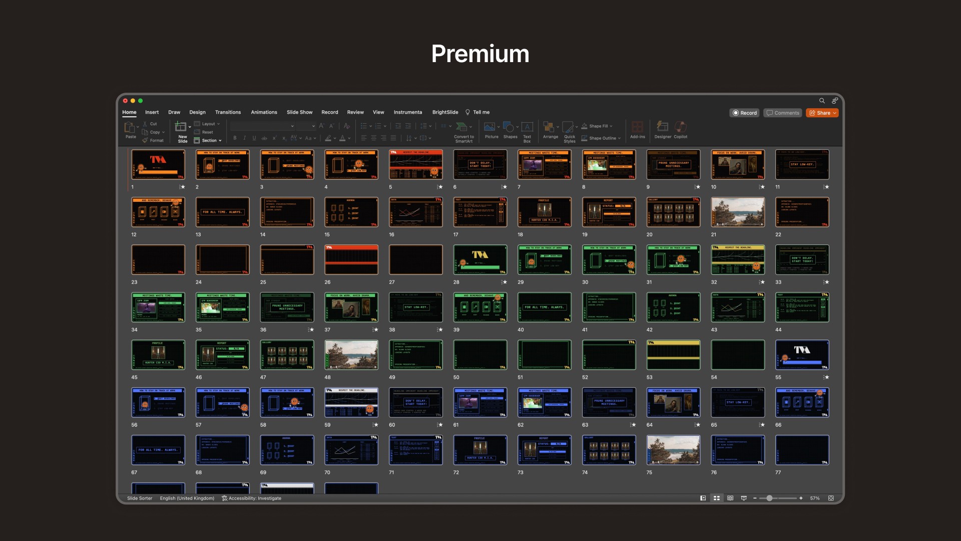Expand the Section dropdown

tap(210, 141)
